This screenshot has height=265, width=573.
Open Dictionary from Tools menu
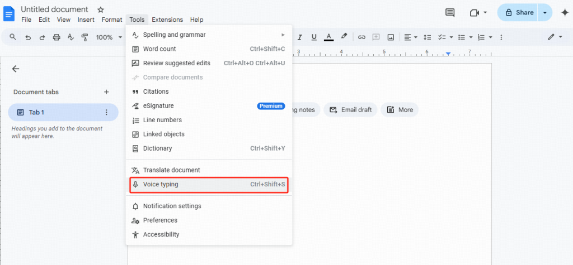pos(209,148)
